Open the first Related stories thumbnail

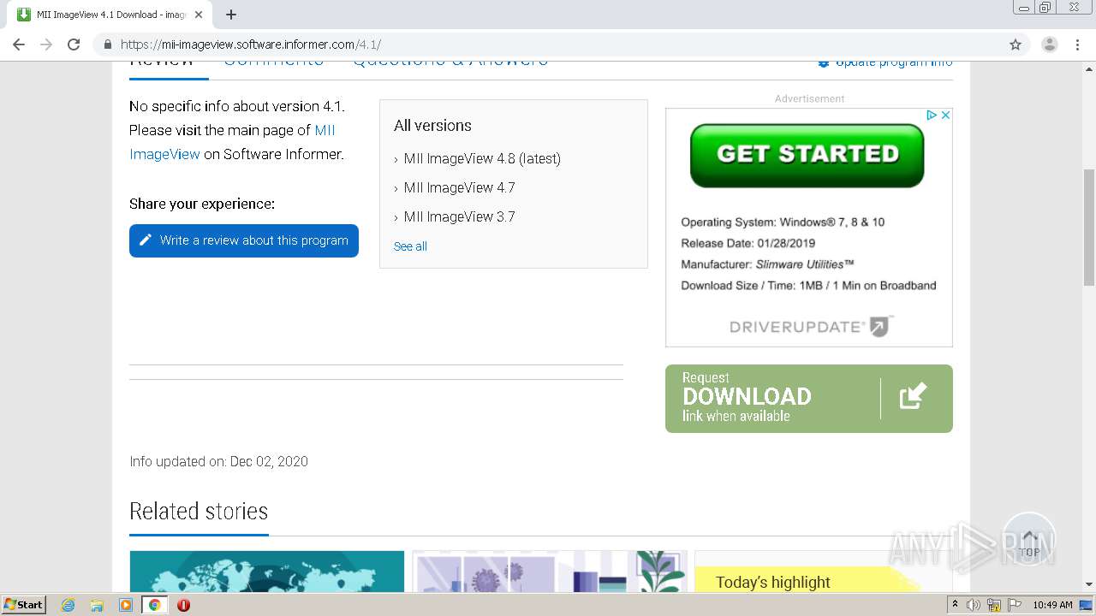point(266,572)
